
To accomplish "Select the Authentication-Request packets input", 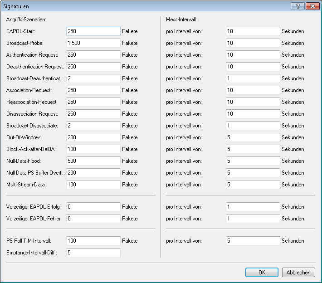I will pyautogui.click(x=93, y=55).
